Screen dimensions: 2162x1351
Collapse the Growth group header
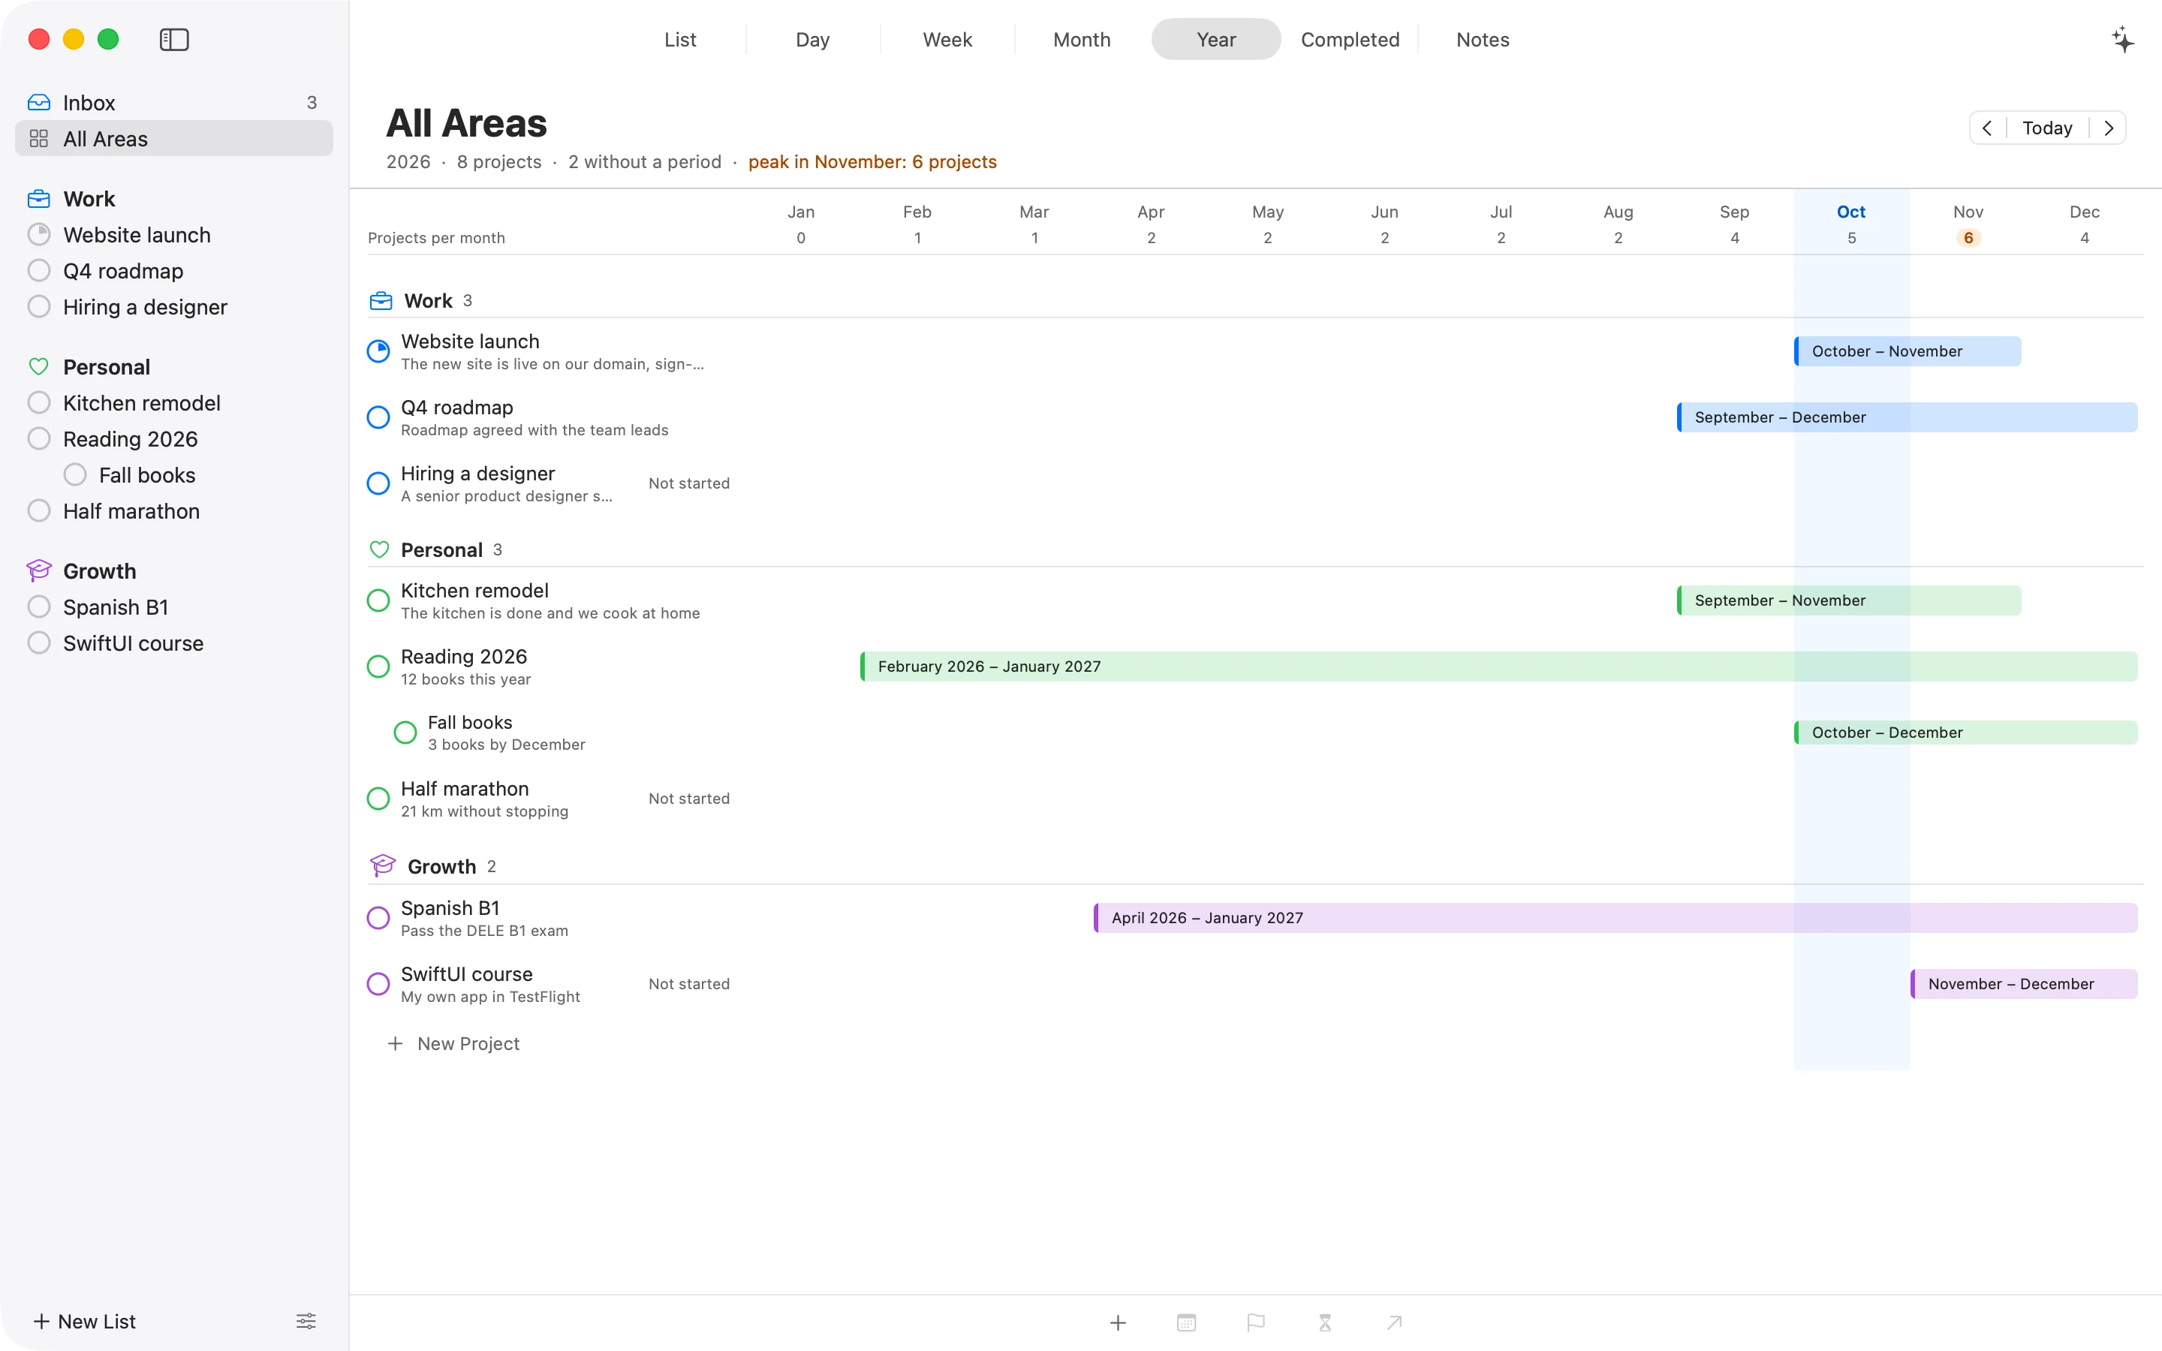1255,866
